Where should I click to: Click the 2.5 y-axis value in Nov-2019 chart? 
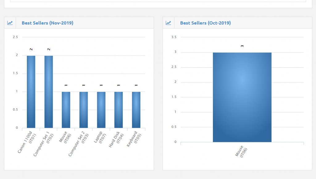[x=15, y=37]
